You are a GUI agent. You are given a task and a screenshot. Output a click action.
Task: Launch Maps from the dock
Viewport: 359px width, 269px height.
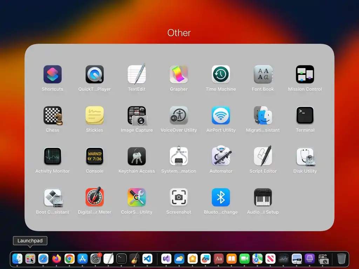(x=257, y=259)
